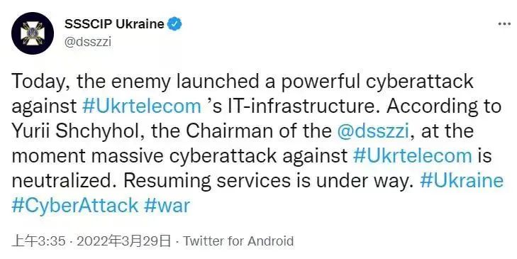Click the 2022年3月29日 date
The image size is (517, 259).
(124, 241)
